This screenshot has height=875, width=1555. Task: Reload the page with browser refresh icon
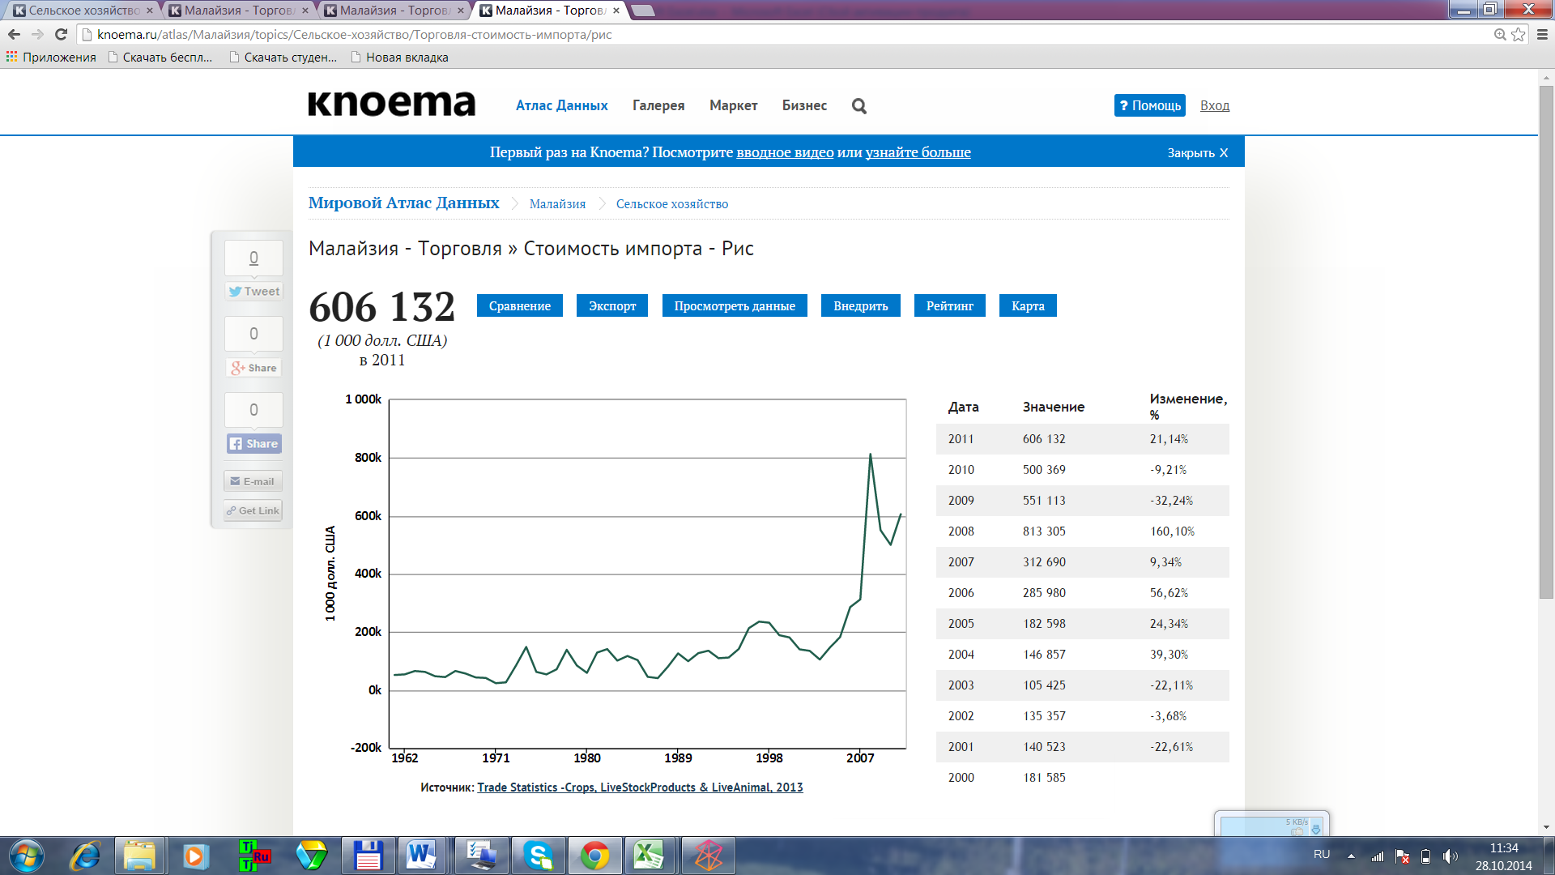coord(61,34)
